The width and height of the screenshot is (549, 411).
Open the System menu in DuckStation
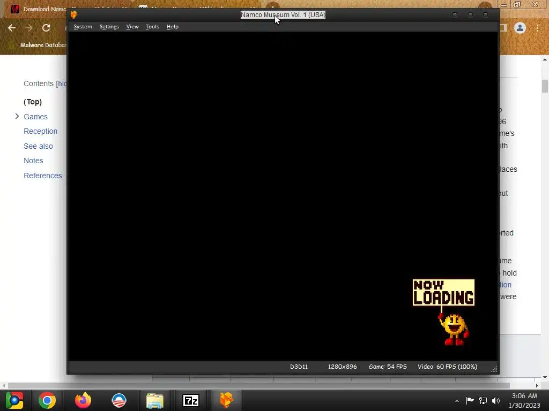point(83,27)
